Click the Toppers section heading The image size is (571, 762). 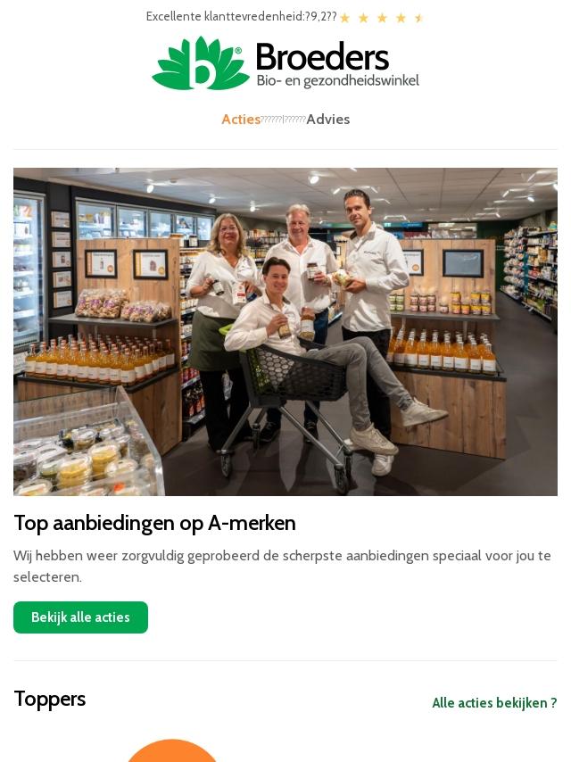coord(50,699)
